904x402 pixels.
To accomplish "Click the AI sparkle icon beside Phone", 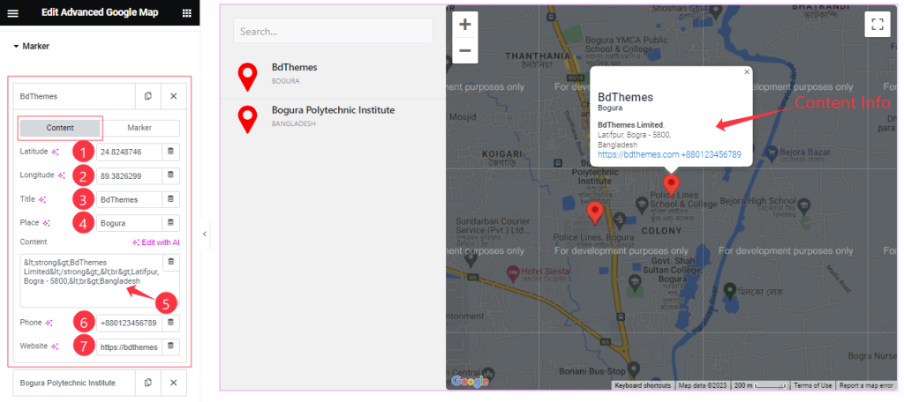I will [x=49, y=323].
